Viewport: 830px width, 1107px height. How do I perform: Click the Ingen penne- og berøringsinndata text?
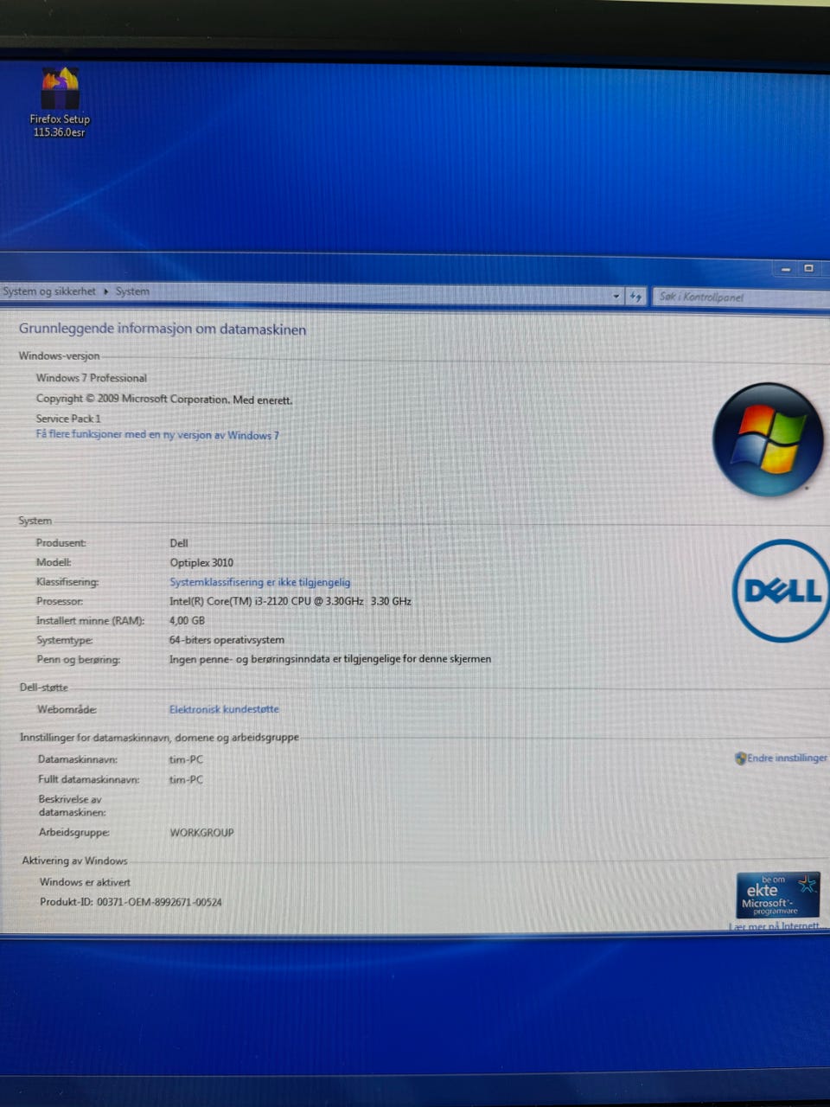click(330, 659)
